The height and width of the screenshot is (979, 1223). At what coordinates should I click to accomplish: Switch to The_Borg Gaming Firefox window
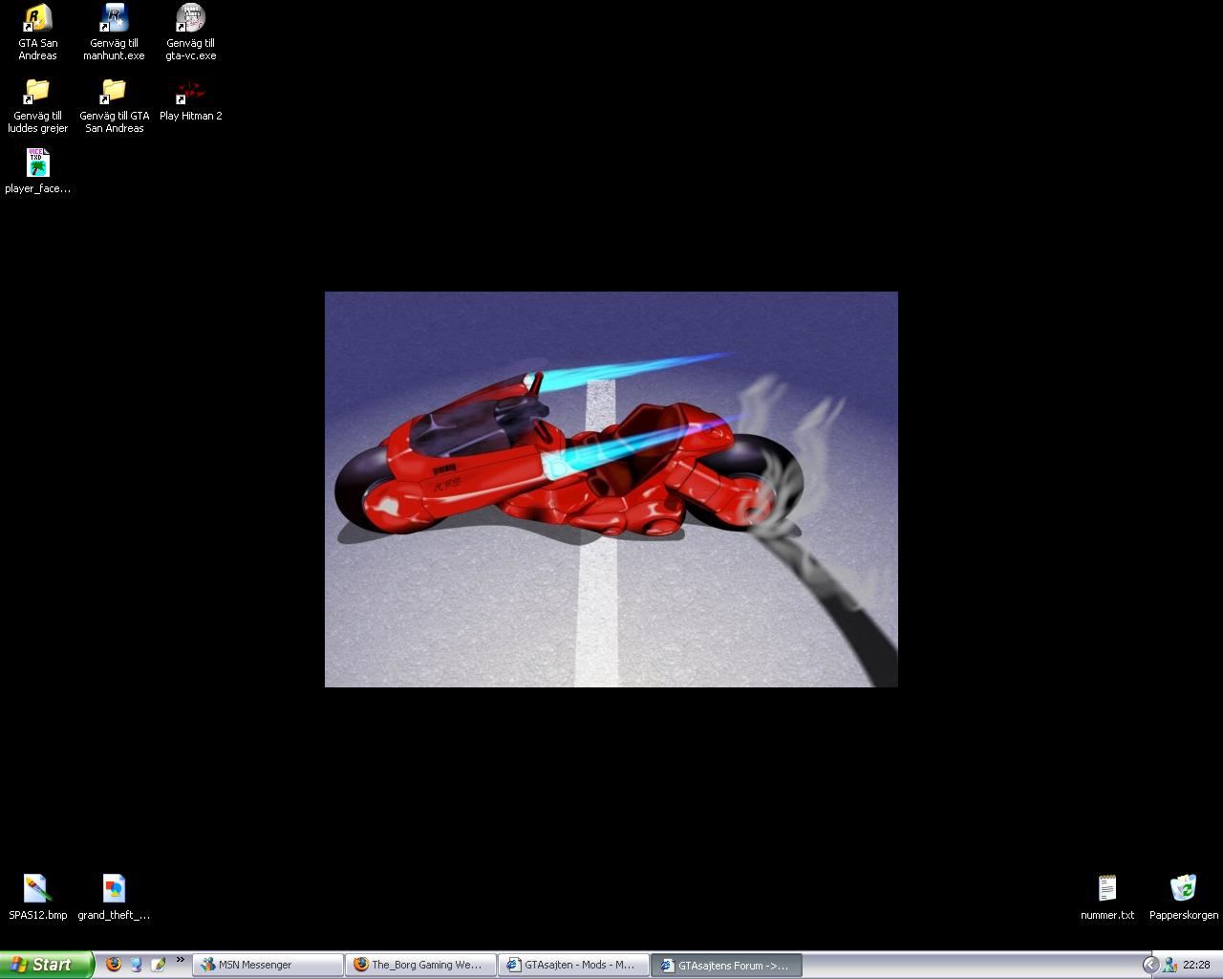(x=420, y=966)
